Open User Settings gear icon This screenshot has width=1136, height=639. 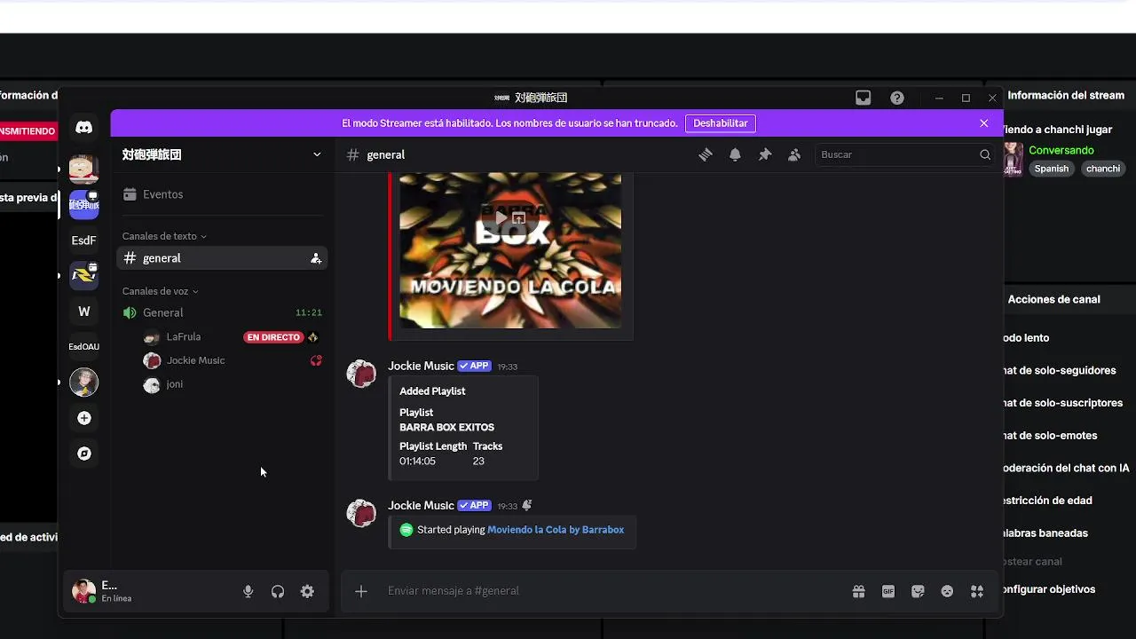click(x=307, y=592)
